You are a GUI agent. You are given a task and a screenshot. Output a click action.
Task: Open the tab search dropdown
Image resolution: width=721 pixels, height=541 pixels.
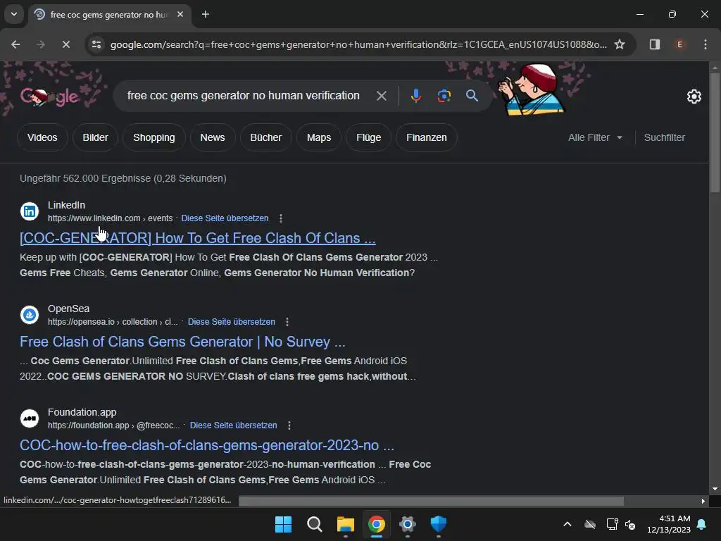pyautogui.click(x=14, y=14)
